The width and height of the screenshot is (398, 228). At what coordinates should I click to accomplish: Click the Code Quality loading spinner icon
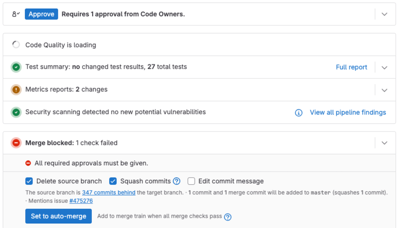pyautogui.click(x=16, y=44)
